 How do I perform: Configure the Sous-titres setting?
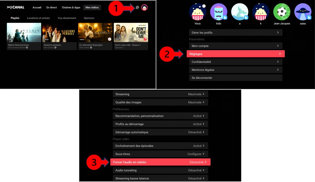[160, 154]
